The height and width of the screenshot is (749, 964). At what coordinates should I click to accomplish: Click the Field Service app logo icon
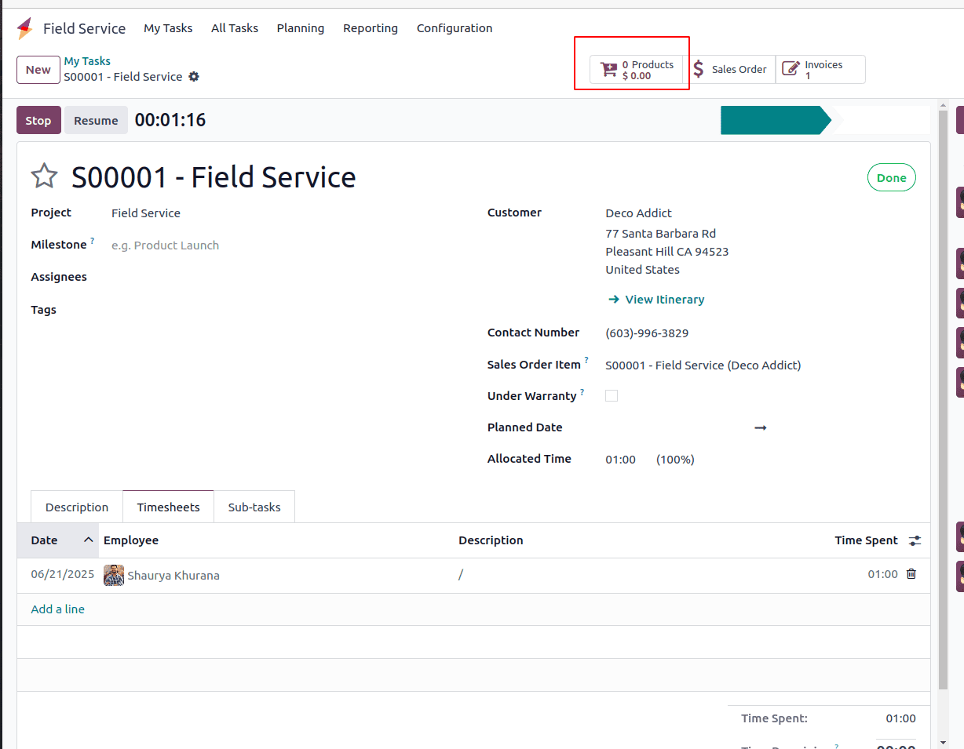(25, 29)
